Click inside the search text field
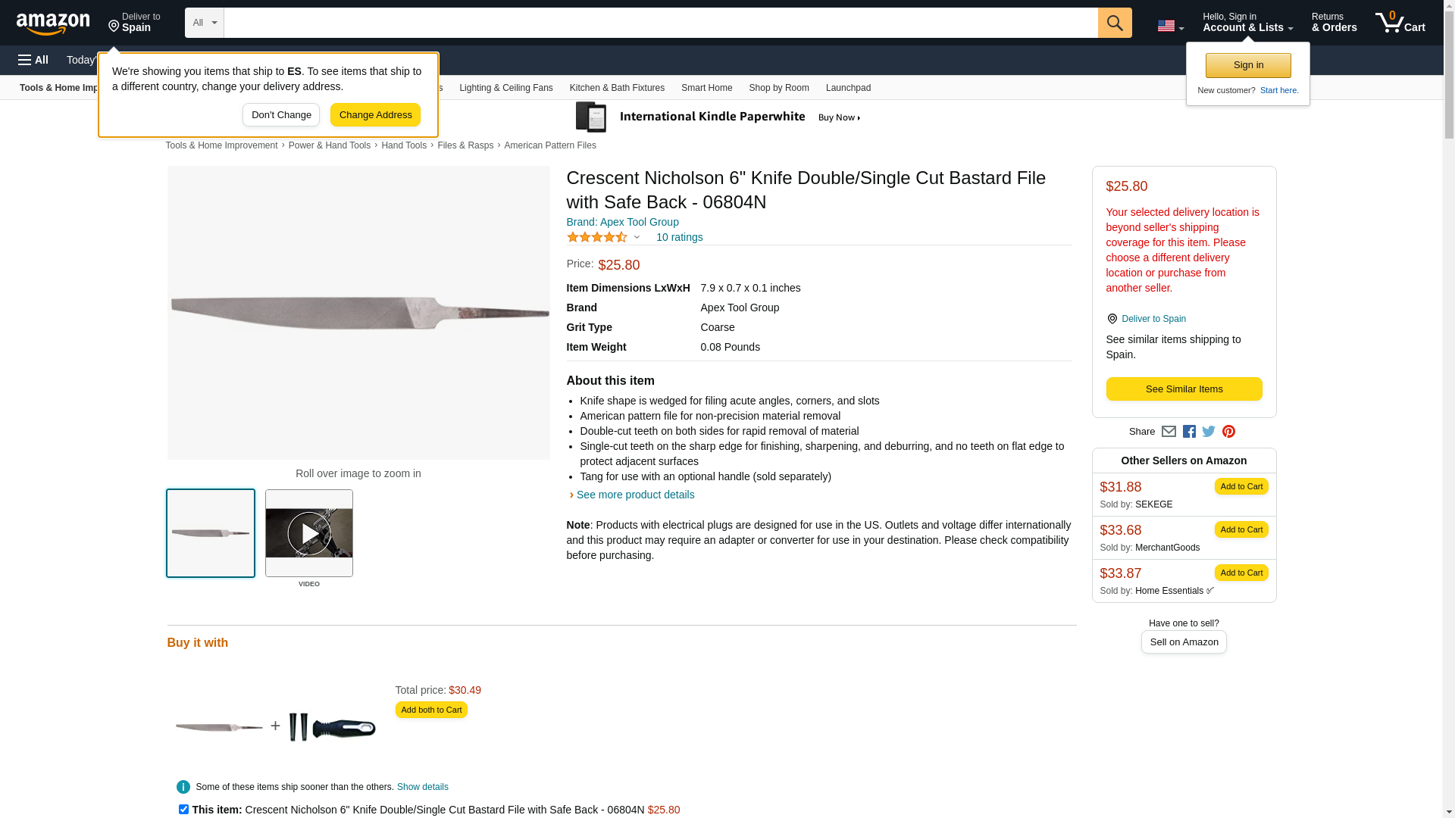1455x818 pixels. (x=660, y=23)
